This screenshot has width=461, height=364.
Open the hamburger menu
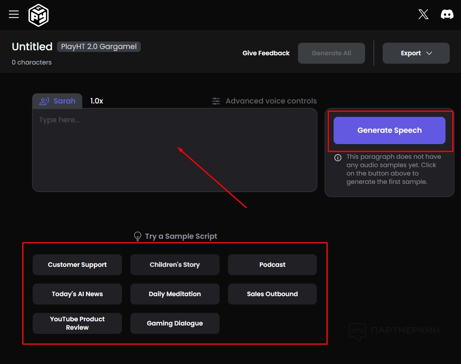click(x=14, y=15)
